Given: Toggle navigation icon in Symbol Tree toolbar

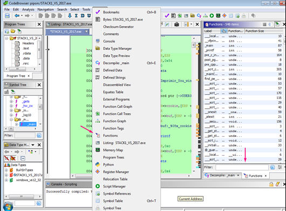Looking at the screenshot, I should tap(13, 92).
